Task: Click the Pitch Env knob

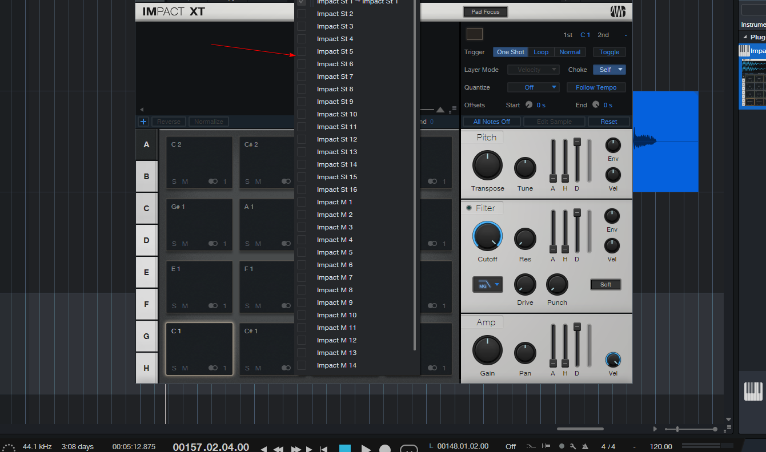Action: [613, 145]
